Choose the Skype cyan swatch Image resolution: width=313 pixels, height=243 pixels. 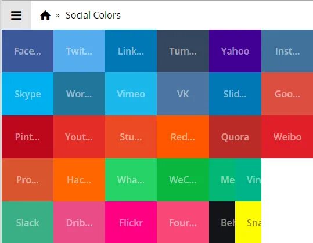point(27,94)
